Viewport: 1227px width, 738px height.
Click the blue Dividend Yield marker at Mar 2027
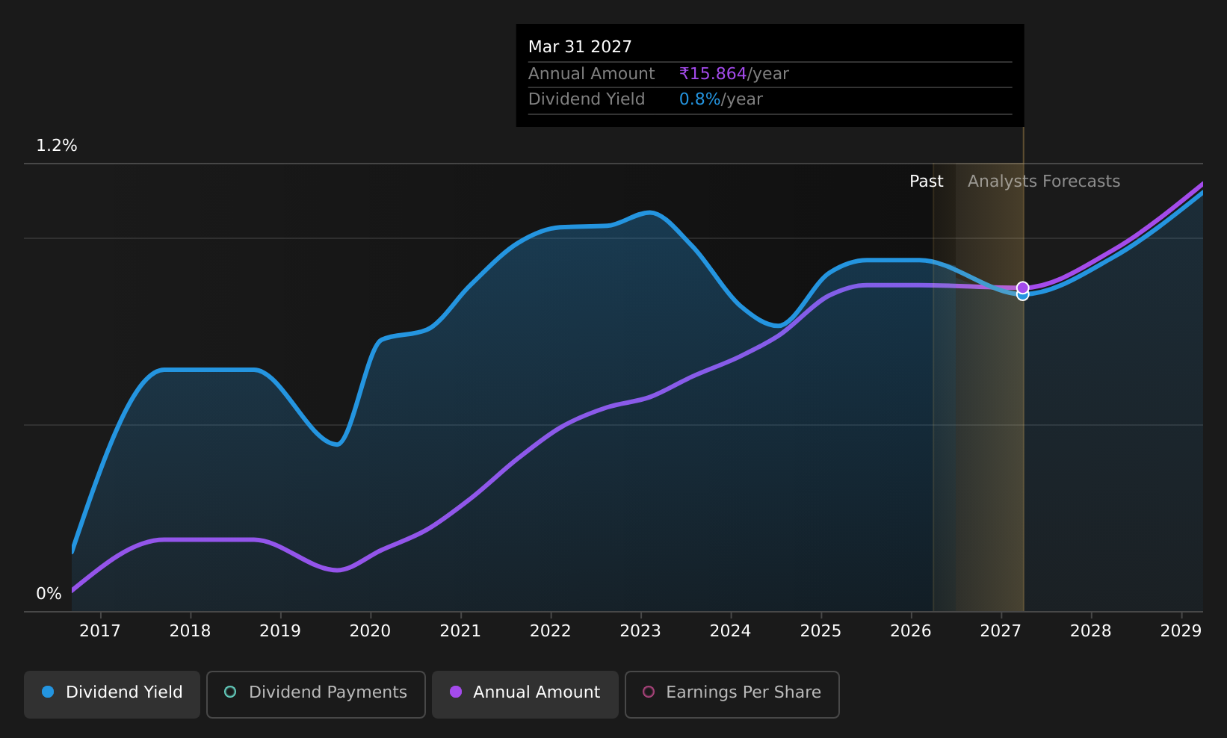pos(1022,296)
